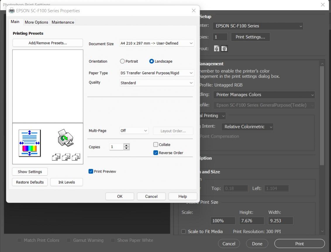Click the printer with paper preview icon
The image size is (331, 252).
click(x=66, y=138)
